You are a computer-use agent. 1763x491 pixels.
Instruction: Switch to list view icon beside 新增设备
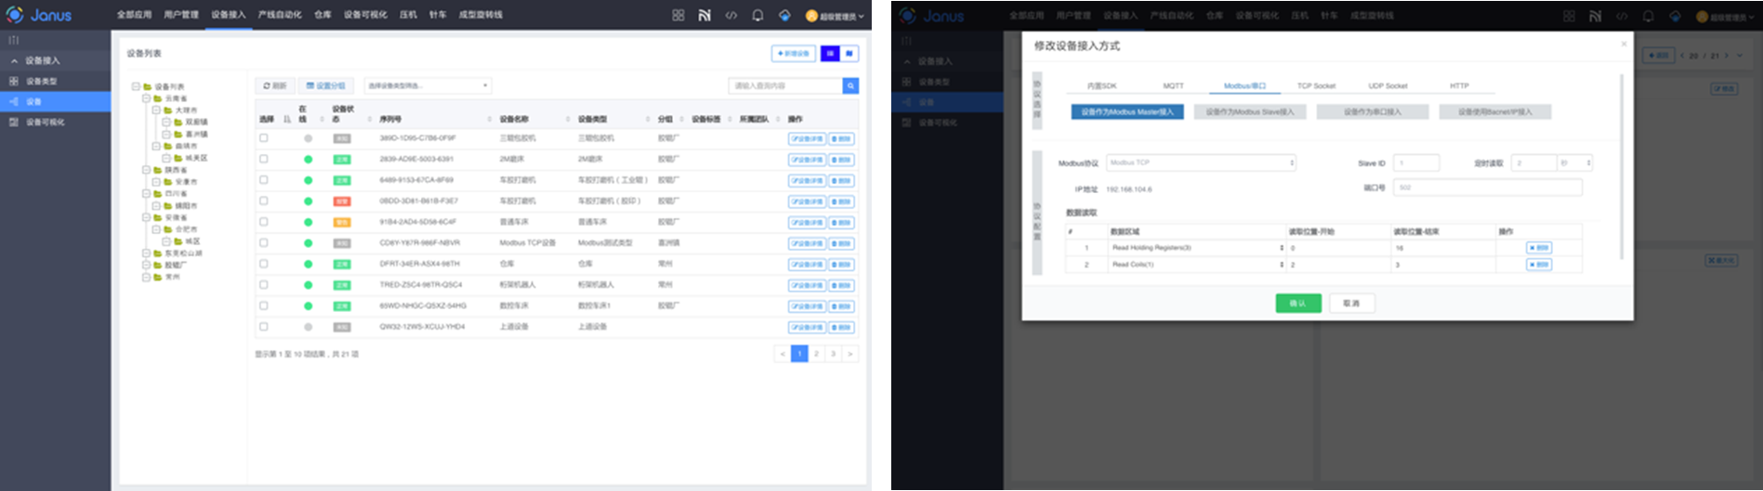830,54
